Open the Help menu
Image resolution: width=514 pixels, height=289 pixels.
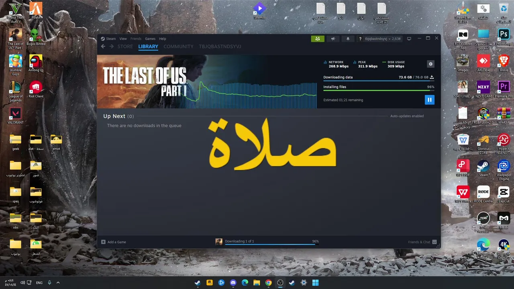(x=162, y=39)
